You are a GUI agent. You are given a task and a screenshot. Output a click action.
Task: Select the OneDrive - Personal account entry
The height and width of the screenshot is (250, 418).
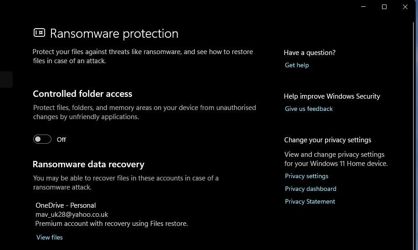point(66,205)
